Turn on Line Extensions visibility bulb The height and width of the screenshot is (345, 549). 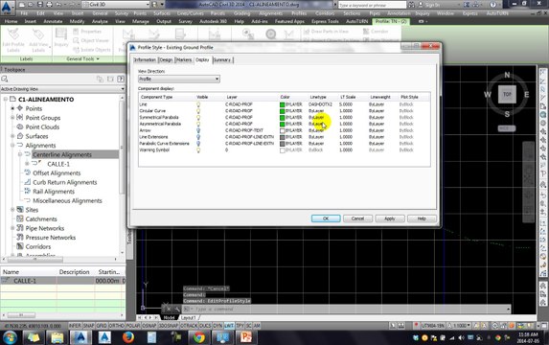(x=198, y=137)
